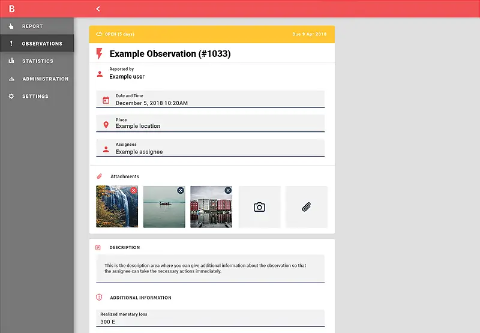Click the B logo in the top-left corner
This screenshot has height=333, width=480.
(x=11, y=8)
